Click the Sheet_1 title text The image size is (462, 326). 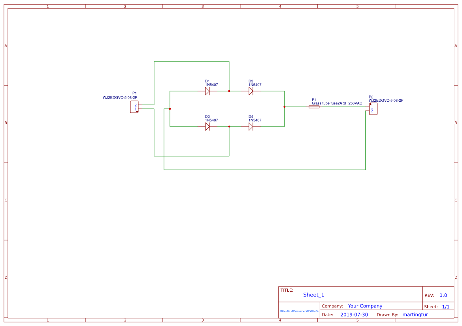pos(313,294)
